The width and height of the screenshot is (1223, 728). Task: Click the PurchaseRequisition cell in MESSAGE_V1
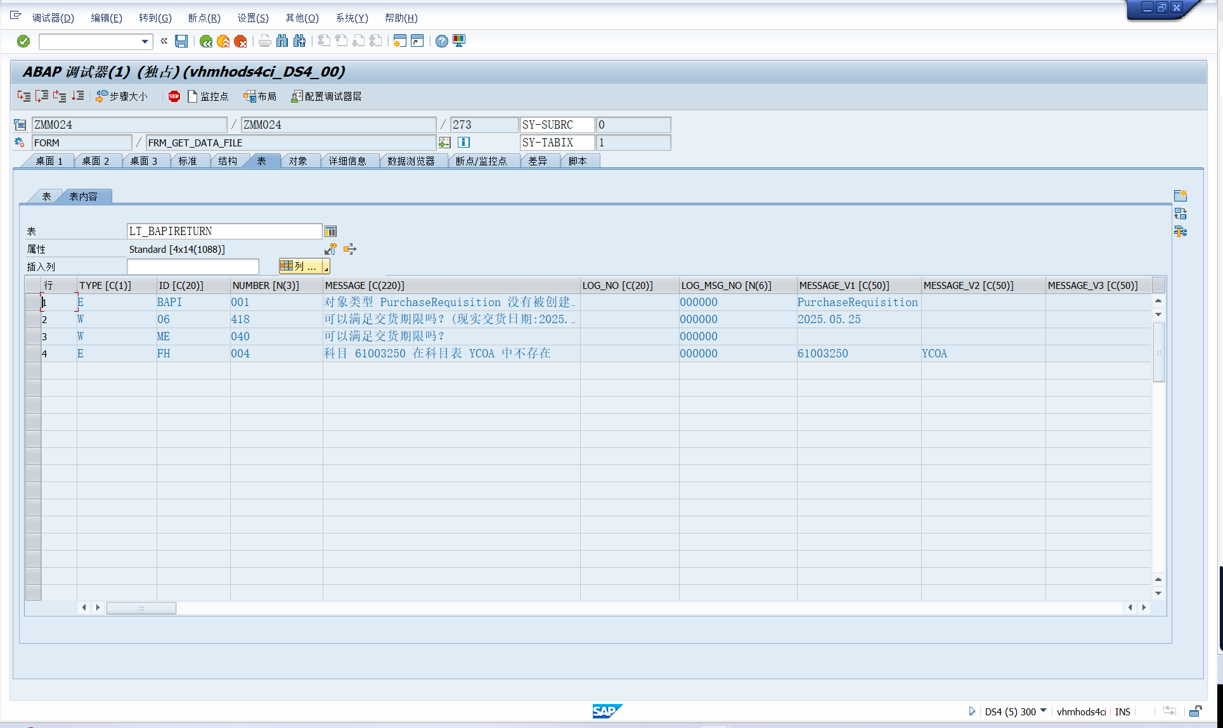click(x=858, y=302)
